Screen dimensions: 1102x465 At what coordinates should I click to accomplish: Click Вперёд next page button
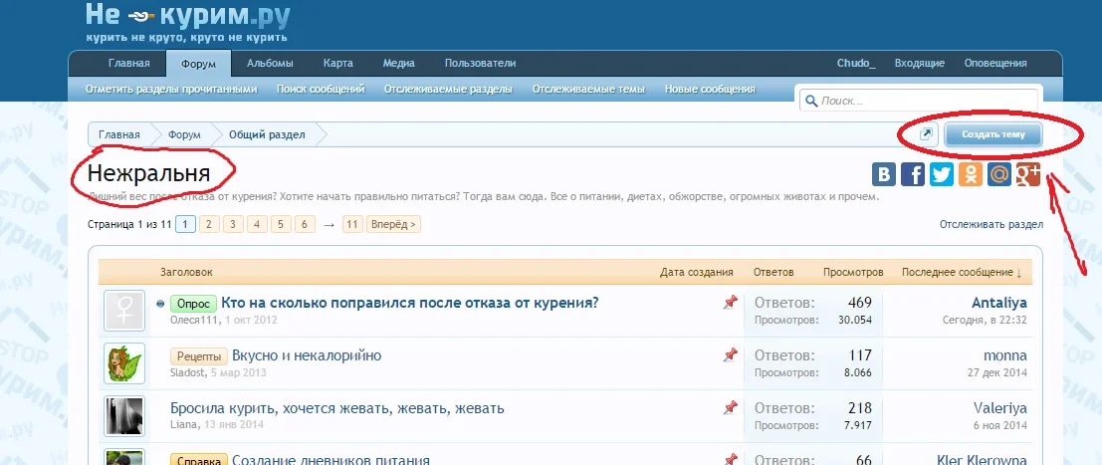pos(393,224)
